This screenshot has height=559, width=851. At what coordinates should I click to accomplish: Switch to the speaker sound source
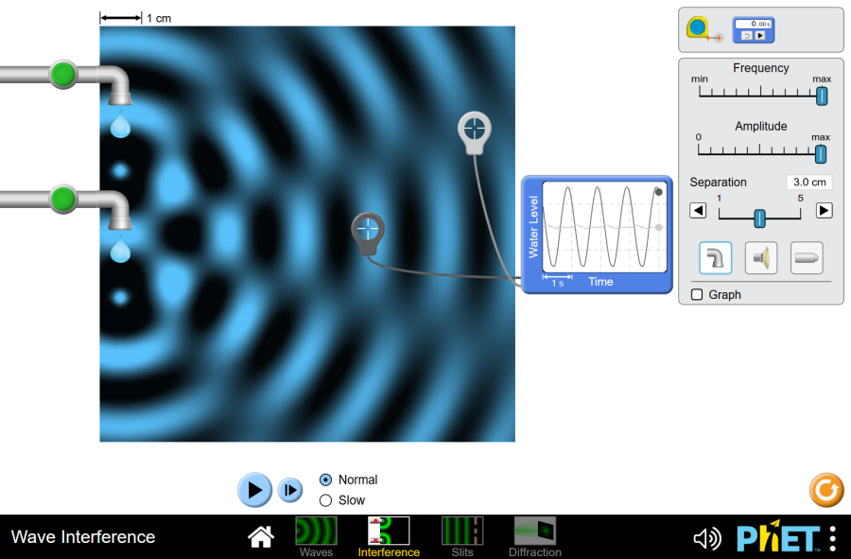tap(760, 257)
